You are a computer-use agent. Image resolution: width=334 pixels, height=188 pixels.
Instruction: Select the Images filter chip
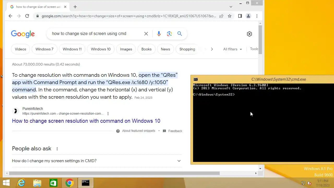126,49
